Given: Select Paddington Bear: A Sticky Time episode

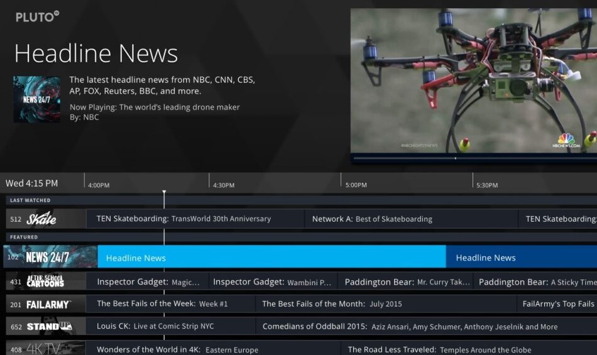Looking at the screenshot, I should click(x=535, y=281).
